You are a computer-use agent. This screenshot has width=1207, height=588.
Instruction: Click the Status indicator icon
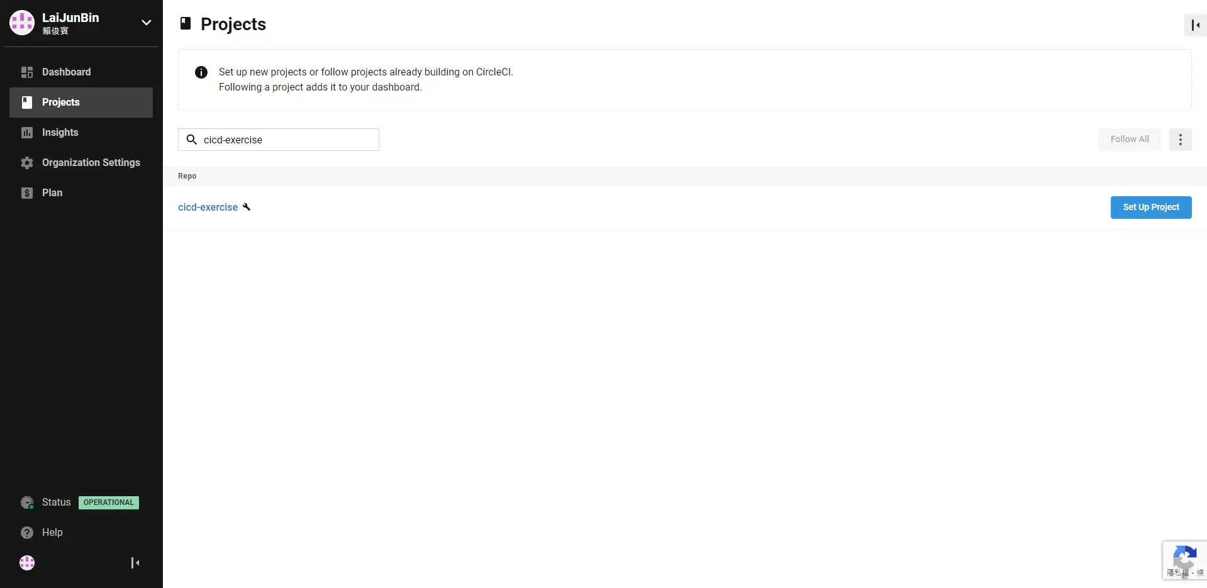tap(27, 502)
